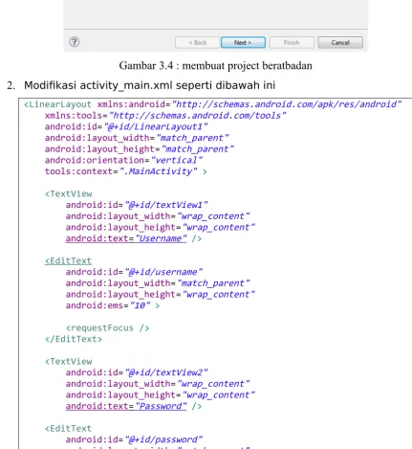Proceed with the Next button
This screenshot has width=412, height=449.
(x=243, y=42)
